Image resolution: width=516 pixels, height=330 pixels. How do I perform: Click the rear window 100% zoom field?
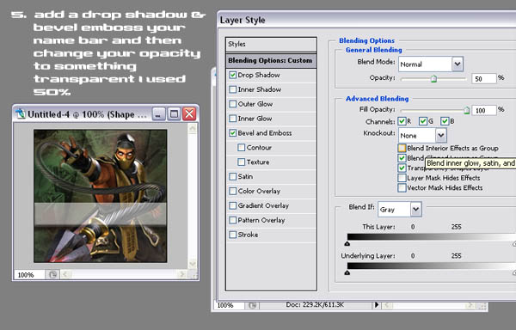click(x=230, y=305)
